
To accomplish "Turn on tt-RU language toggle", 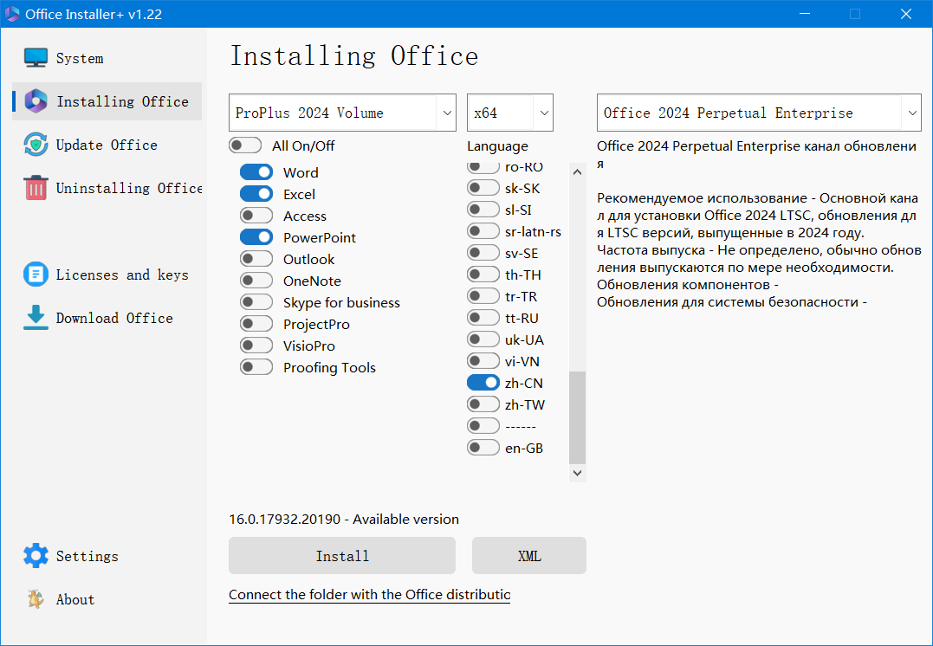I will click(483, 318).
